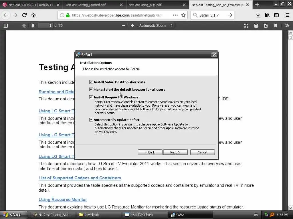Toggle the browser sidebars icon
Viewport: 293px width, 219px height.
pos(276,15)
